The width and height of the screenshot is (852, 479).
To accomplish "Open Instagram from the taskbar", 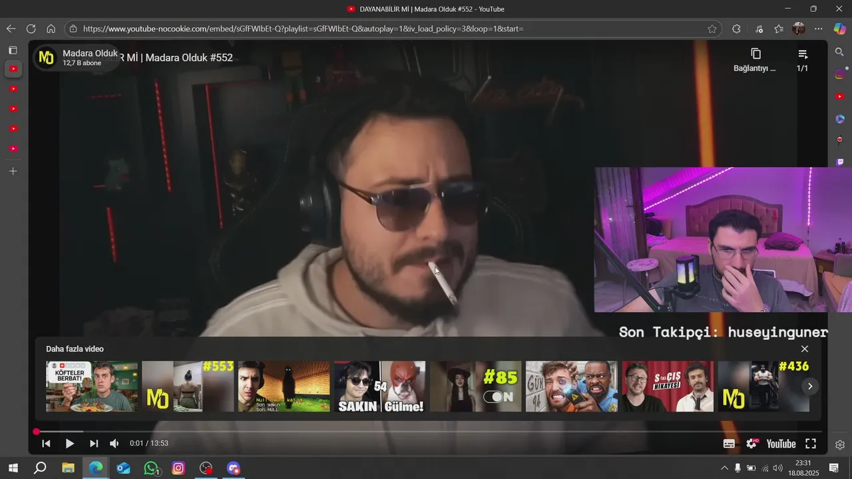I will pyautogui.click(x=178, y=468).
